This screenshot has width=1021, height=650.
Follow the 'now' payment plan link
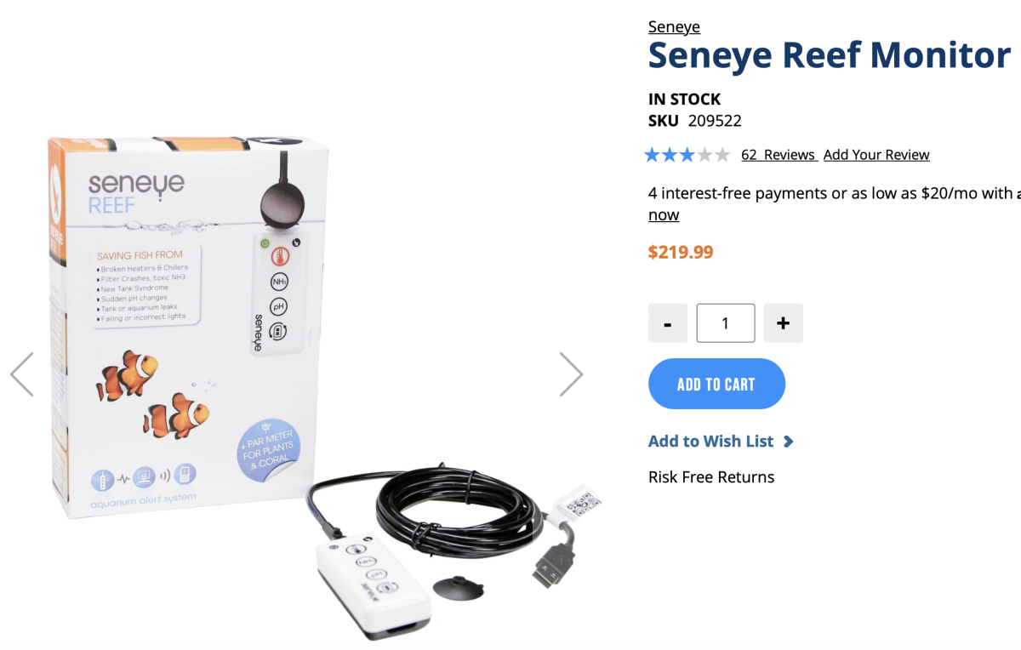tap(664, 215)
